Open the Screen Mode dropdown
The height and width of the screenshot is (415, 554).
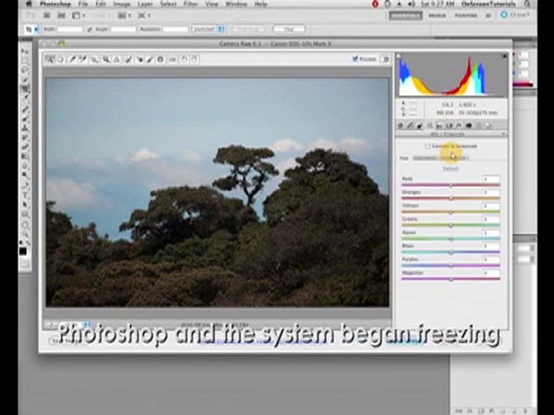point(144,16)
